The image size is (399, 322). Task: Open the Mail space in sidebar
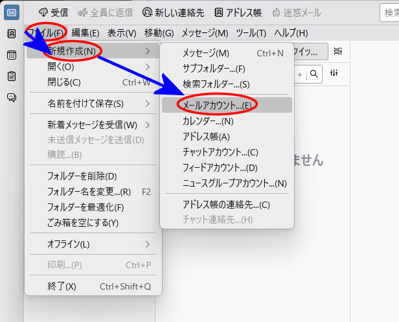click(12, 12)
